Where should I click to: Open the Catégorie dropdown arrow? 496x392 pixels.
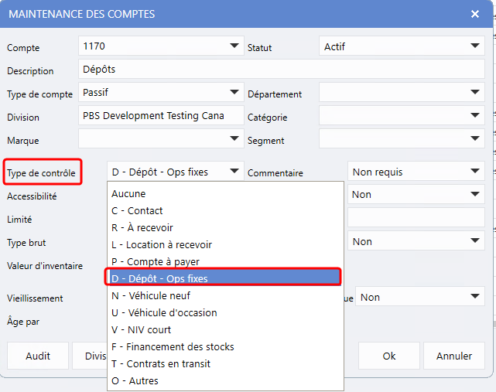474,115
